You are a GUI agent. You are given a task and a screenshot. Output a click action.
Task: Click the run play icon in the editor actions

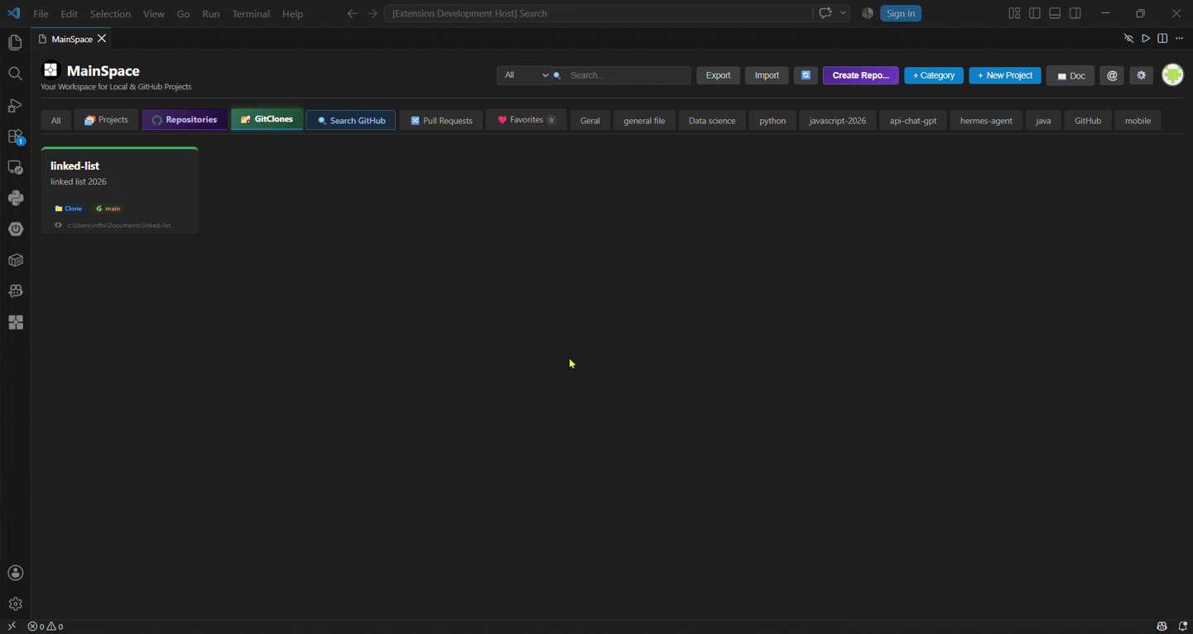click(x=1146, y=39)
